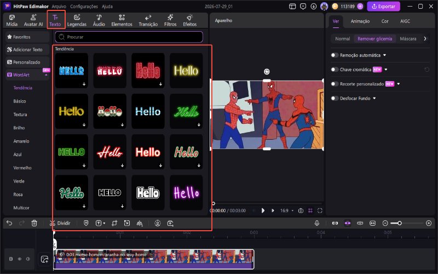Open the 16:9 aspect ratio dropdown
438x274 pixels.
287,210
